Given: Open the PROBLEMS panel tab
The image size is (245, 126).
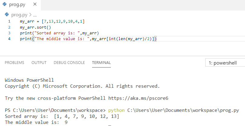Looking at the screenshot, I should pos(14,62).
